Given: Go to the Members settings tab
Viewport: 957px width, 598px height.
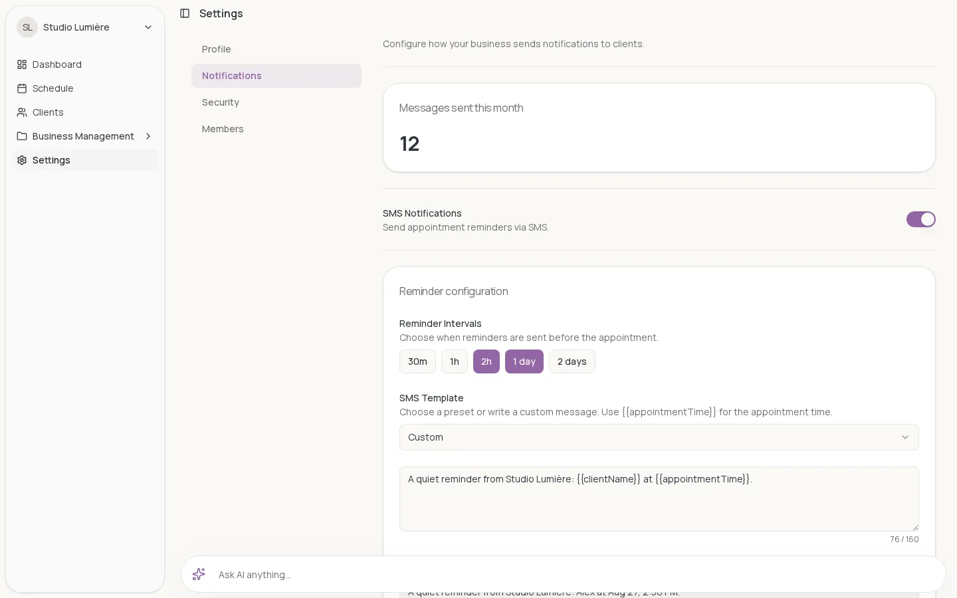Looking at the screenshot, I should coord(276,129).
